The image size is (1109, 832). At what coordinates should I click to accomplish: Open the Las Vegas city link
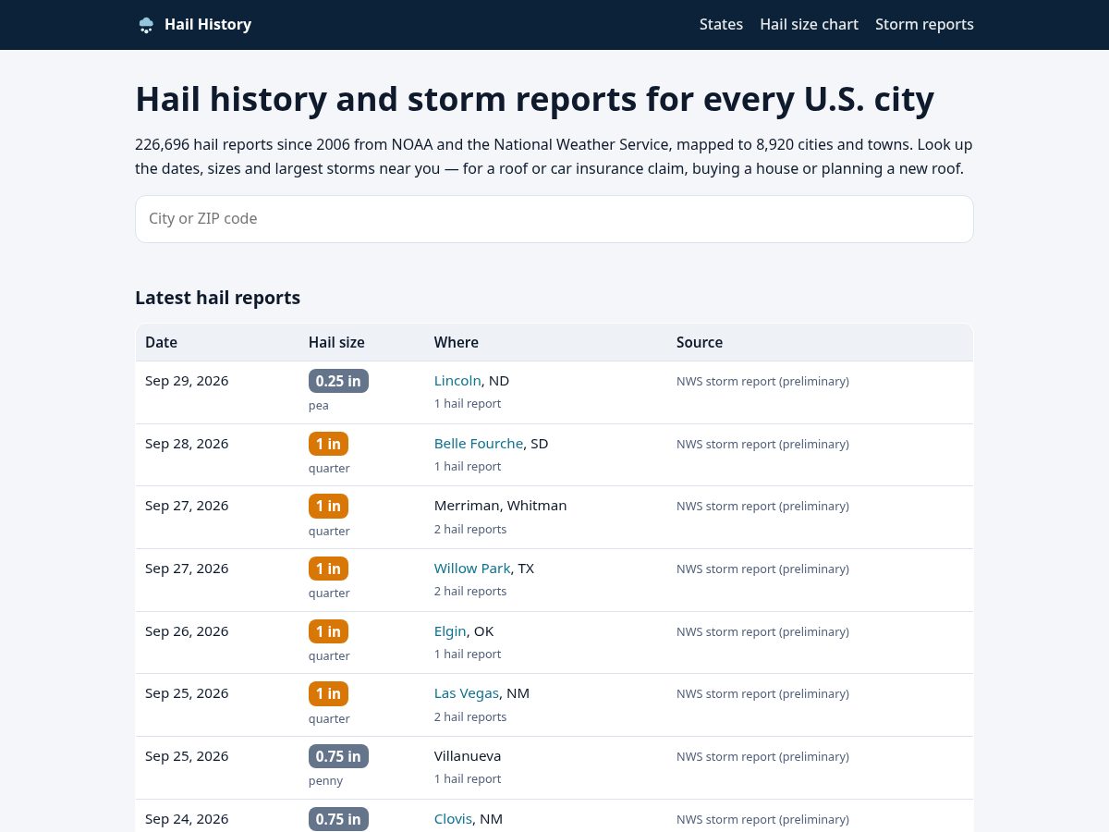467,693
